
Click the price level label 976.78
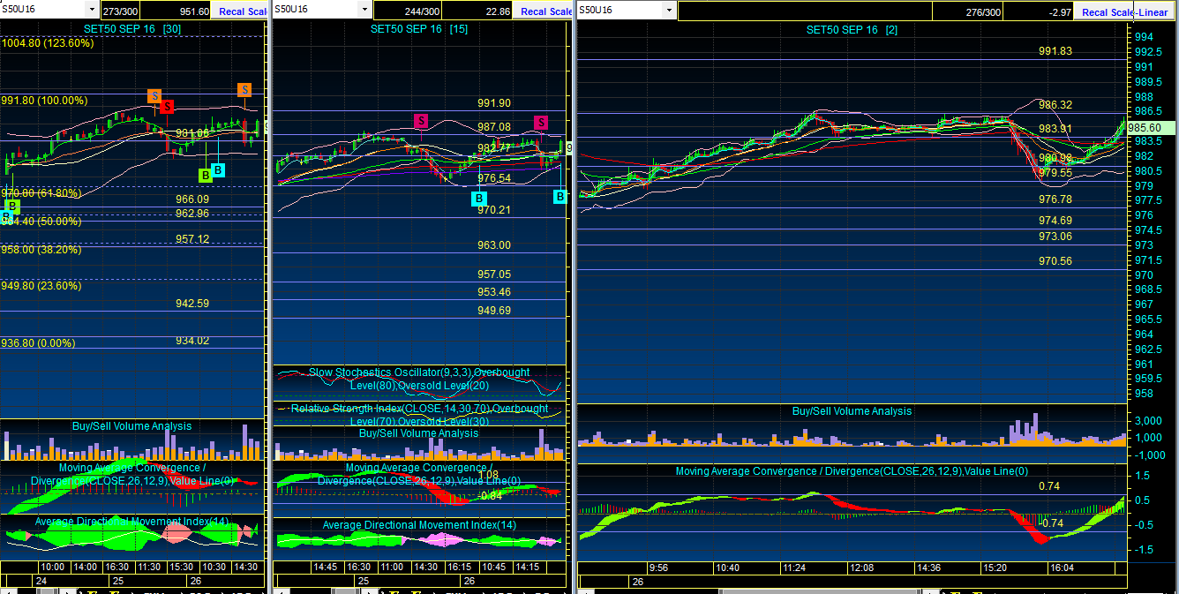(1055, 200)
